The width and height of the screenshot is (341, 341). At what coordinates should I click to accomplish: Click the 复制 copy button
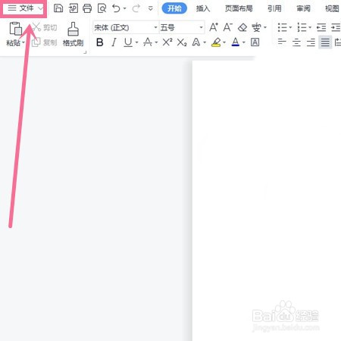coord(45,42)
